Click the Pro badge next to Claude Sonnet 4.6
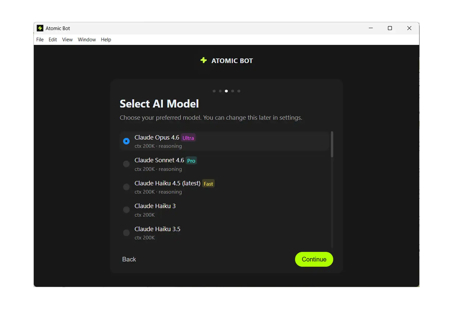The width and height of the screenshot is (453, 309). 191,160
